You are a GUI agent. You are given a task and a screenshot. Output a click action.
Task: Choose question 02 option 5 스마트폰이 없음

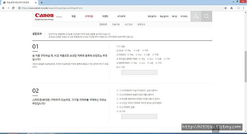pos(118,107)
